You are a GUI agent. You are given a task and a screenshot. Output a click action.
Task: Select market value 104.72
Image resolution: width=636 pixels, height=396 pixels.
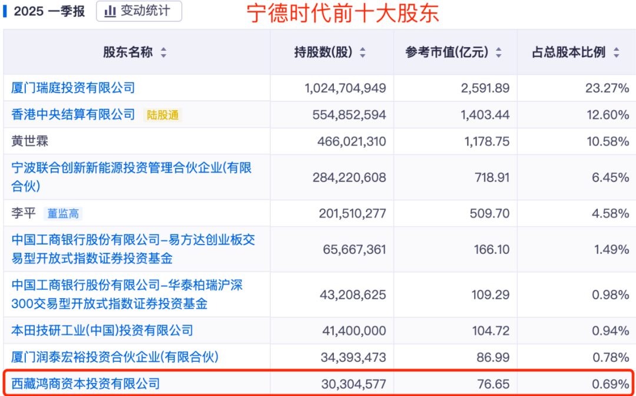pyautogui.click(x=491, y=331)
